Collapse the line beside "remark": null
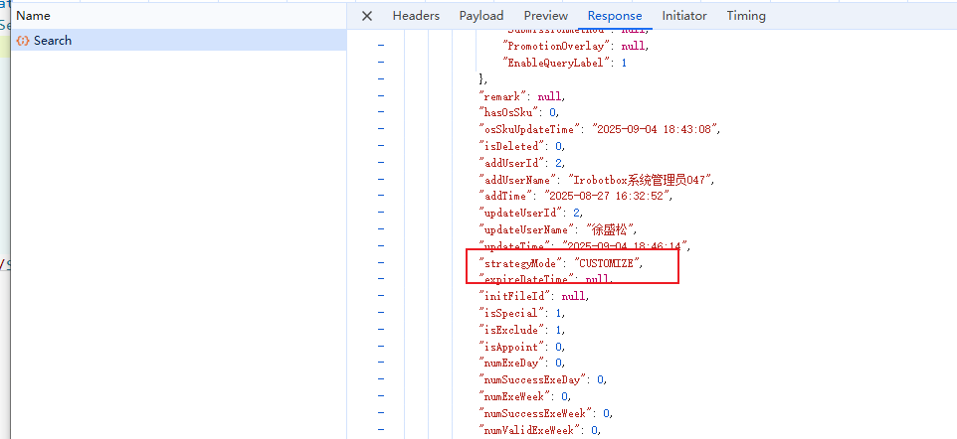 pyautogui.click(x=381, y=95)
